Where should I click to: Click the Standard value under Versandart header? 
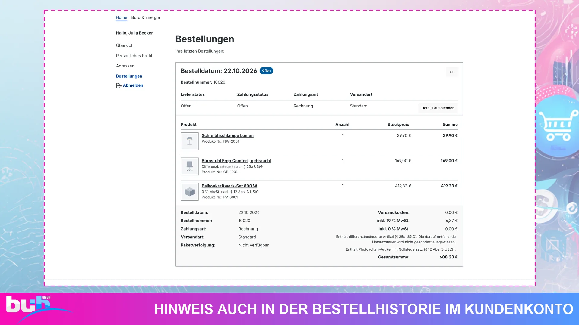click(359, 106)
